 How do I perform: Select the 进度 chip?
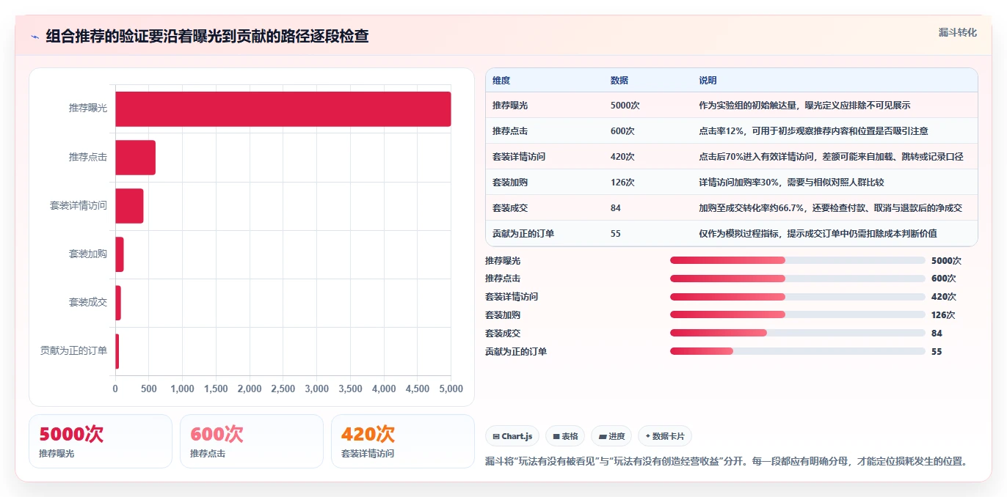[611, 436]
